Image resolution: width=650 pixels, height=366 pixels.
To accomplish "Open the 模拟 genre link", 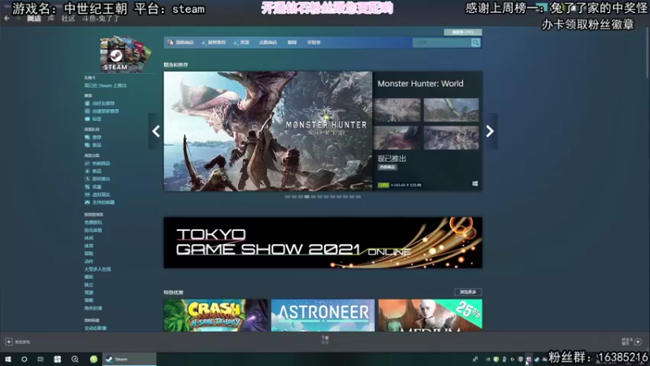I will tap(89, 277).
